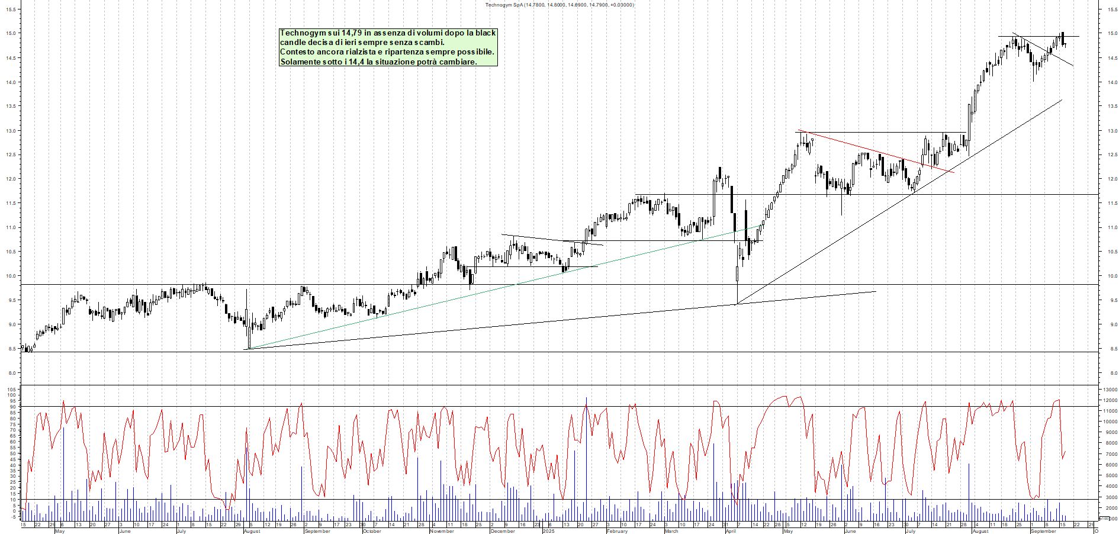The height and width of the screenshot is (534, 1119).
Task: Click the 14.5 label on right price axis
Action: coord(1112,58)
